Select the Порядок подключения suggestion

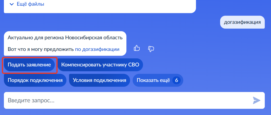pyautogui.click(x=35, y=80)
